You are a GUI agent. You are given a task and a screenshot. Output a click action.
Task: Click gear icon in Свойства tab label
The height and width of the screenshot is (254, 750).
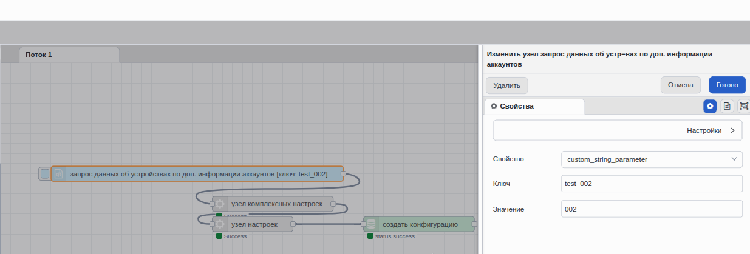click(x=494, y=106)
